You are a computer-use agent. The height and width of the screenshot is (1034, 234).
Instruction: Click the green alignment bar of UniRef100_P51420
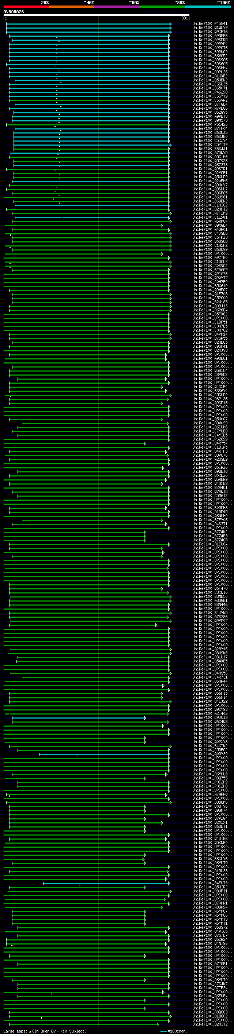tap(87, 124)
